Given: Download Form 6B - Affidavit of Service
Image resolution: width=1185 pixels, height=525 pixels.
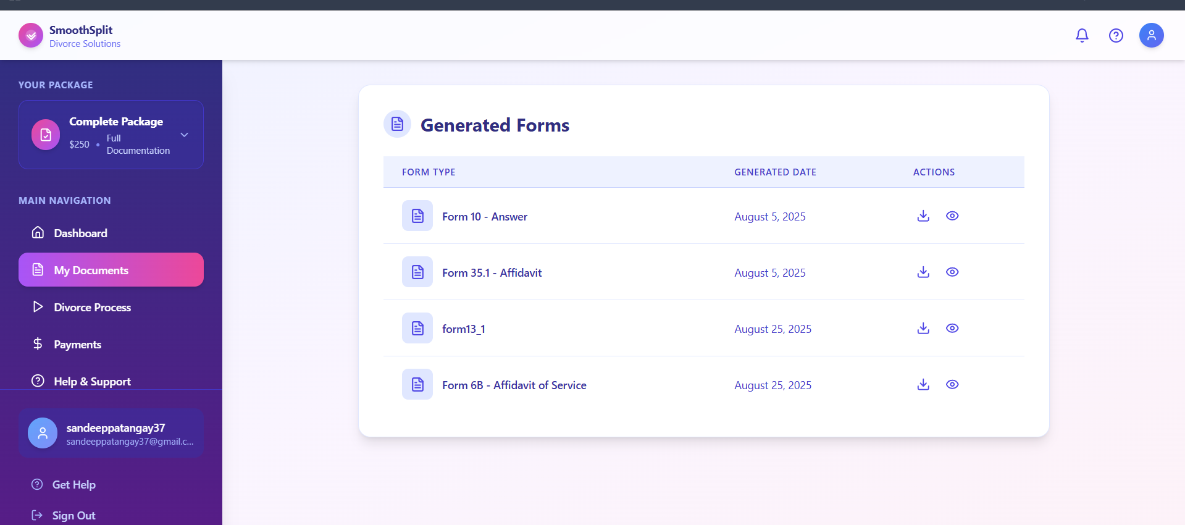Looking at the screenshot, I should pos(923,384).
